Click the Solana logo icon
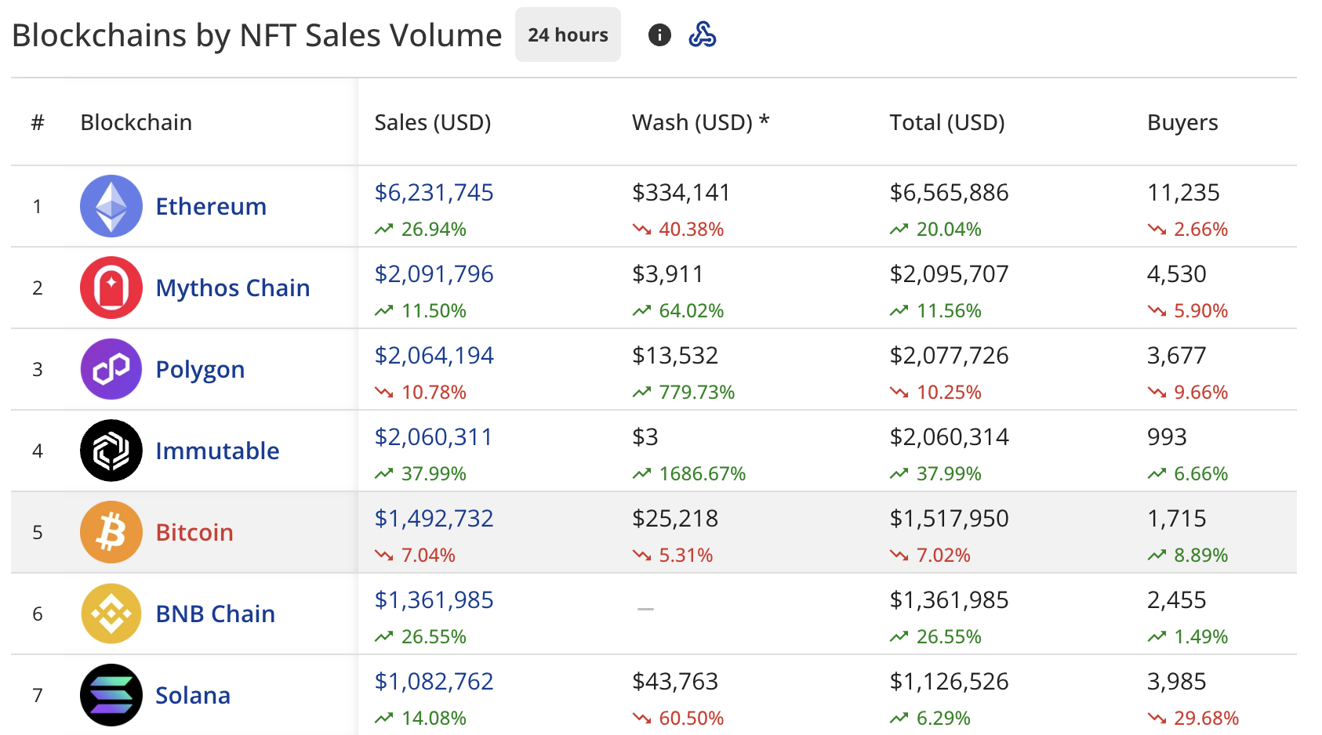Screen dimensions: 1322x735 click(x=111, y=695)
